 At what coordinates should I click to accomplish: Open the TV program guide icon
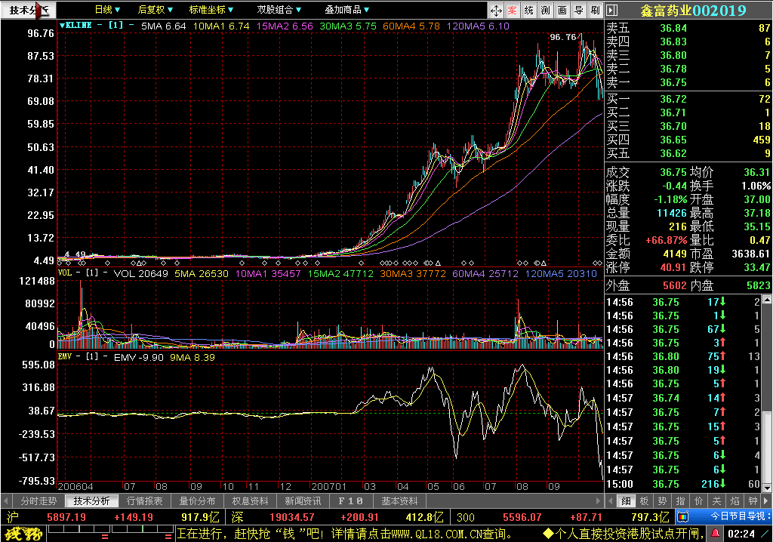682,517
